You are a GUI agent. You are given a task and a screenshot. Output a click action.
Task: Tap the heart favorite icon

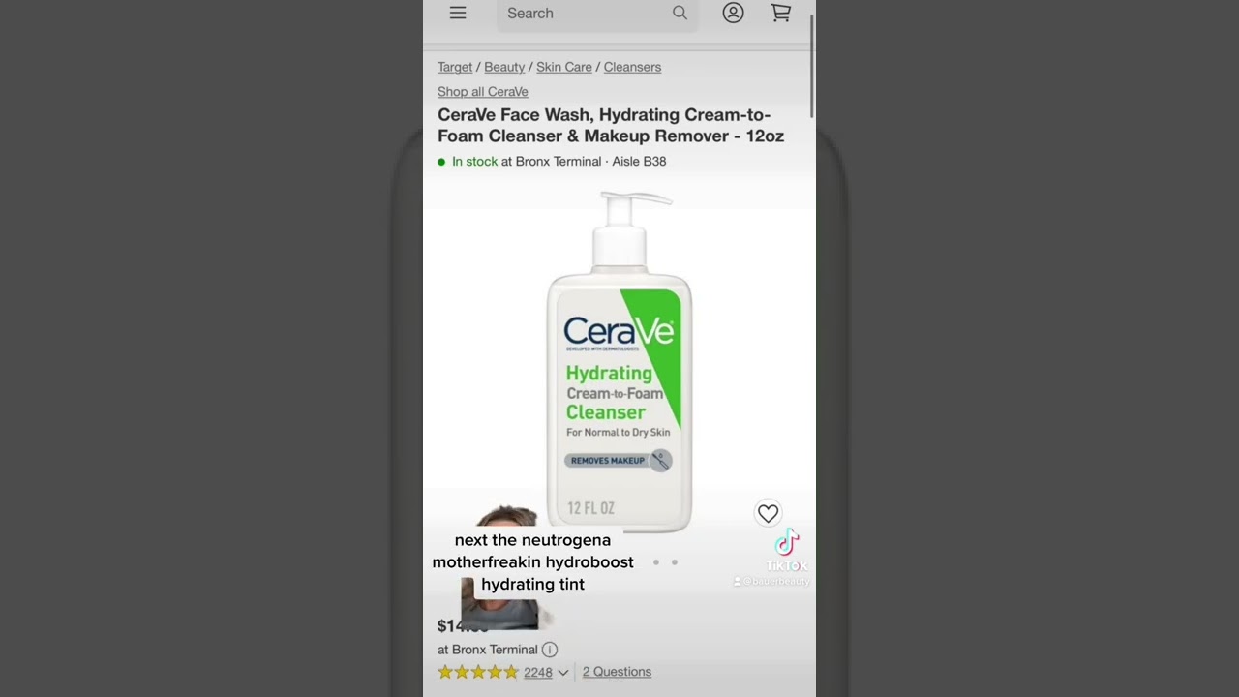click(768, 514)
